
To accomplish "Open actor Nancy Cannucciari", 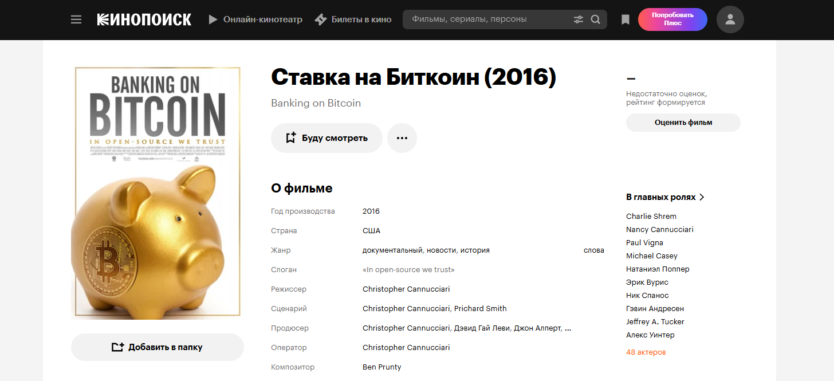I will 660,230.
